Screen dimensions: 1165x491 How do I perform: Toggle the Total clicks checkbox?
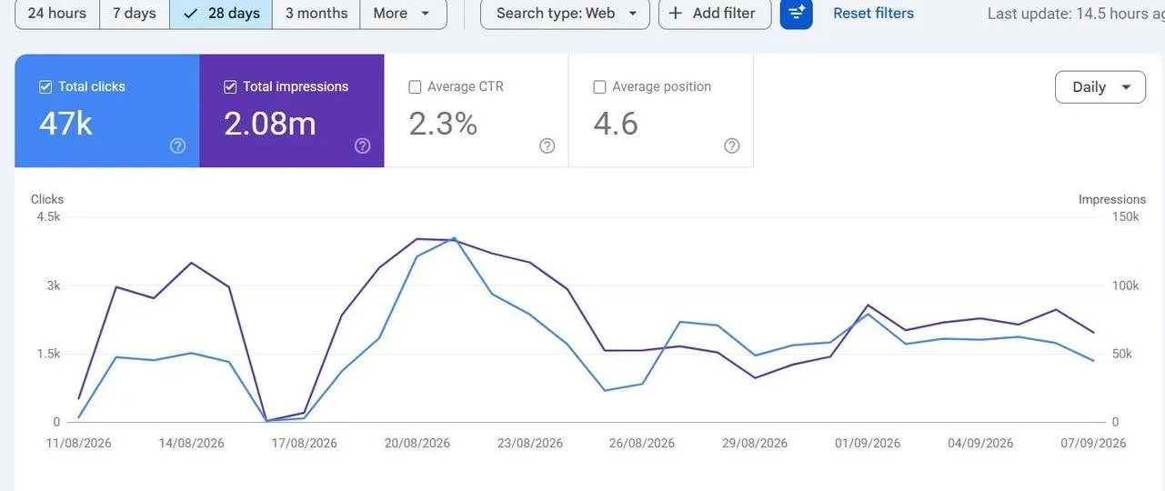click(x=45, y=87)
